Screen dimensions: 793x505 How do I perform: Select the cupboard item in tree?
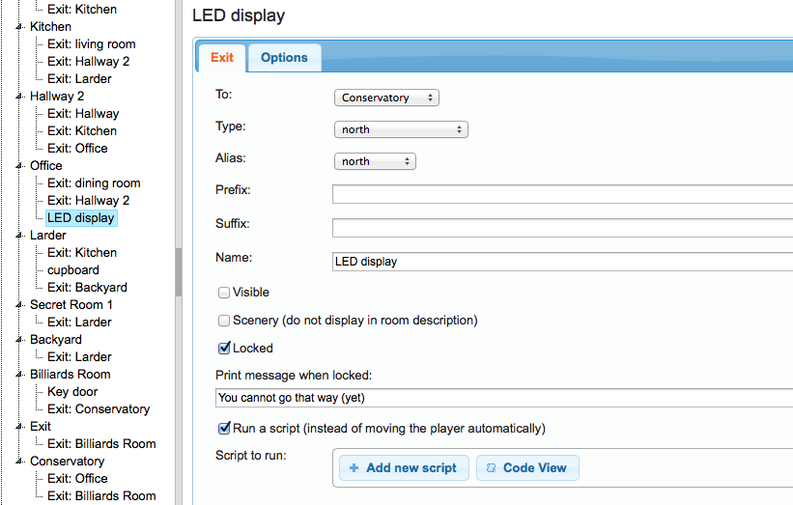[73, 270]
